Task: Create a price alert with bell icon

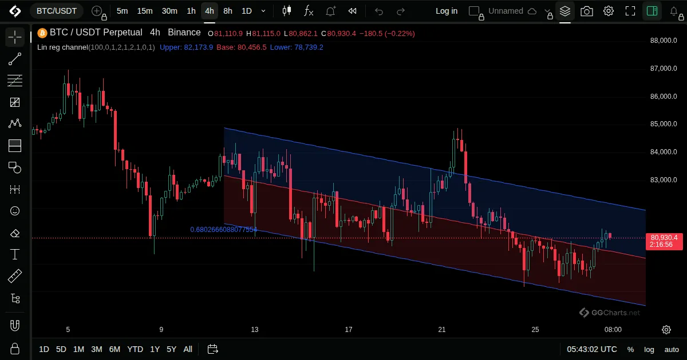Action: pyautogui.click(x=331, y=11)
